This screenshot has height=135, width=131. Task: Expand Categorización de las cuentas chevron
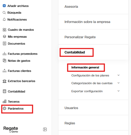pos(118,83)
